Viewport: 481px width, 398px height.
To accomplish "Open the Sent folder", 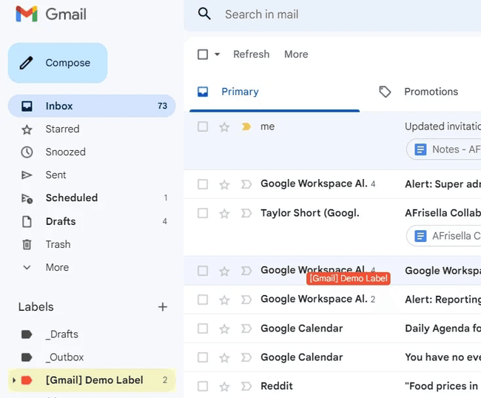I will 92,175.
